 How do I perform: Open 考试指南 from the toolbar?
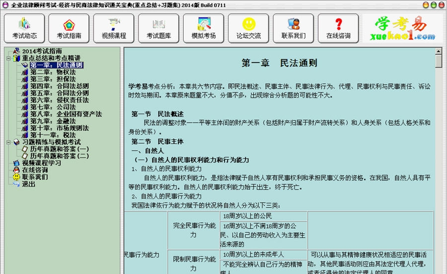(x=69, y=28)
